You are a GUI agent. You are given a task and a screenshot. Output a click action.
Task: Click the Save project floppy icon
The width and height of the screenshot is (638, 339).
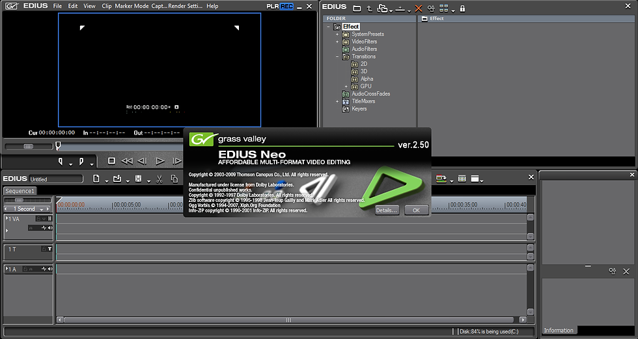[x=138, y=179]
